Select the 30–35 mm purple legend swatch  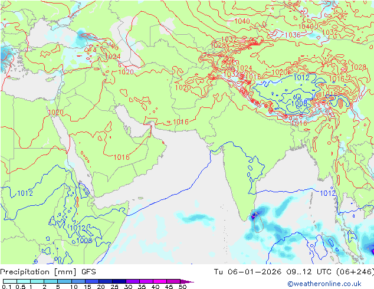tap(133, 281)
